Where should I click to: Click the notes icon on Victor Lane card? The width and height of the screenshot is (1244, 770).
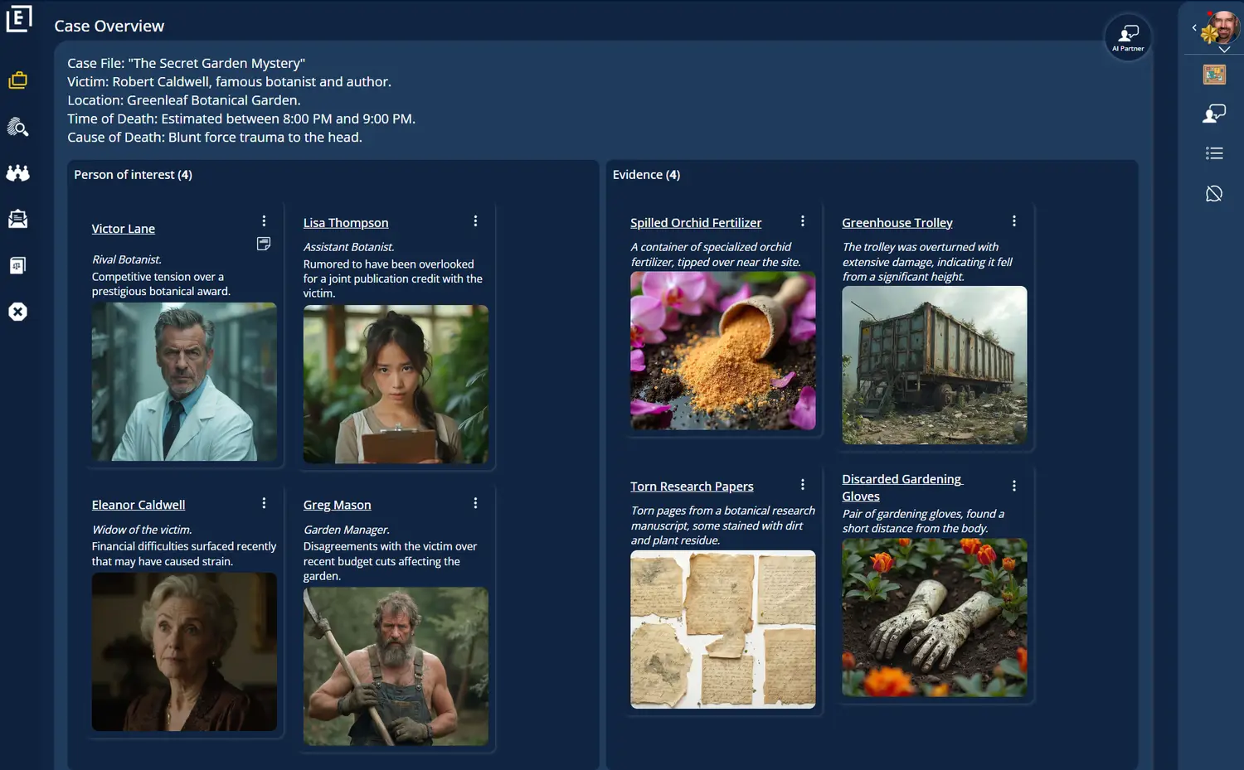(x=264, y=244)
